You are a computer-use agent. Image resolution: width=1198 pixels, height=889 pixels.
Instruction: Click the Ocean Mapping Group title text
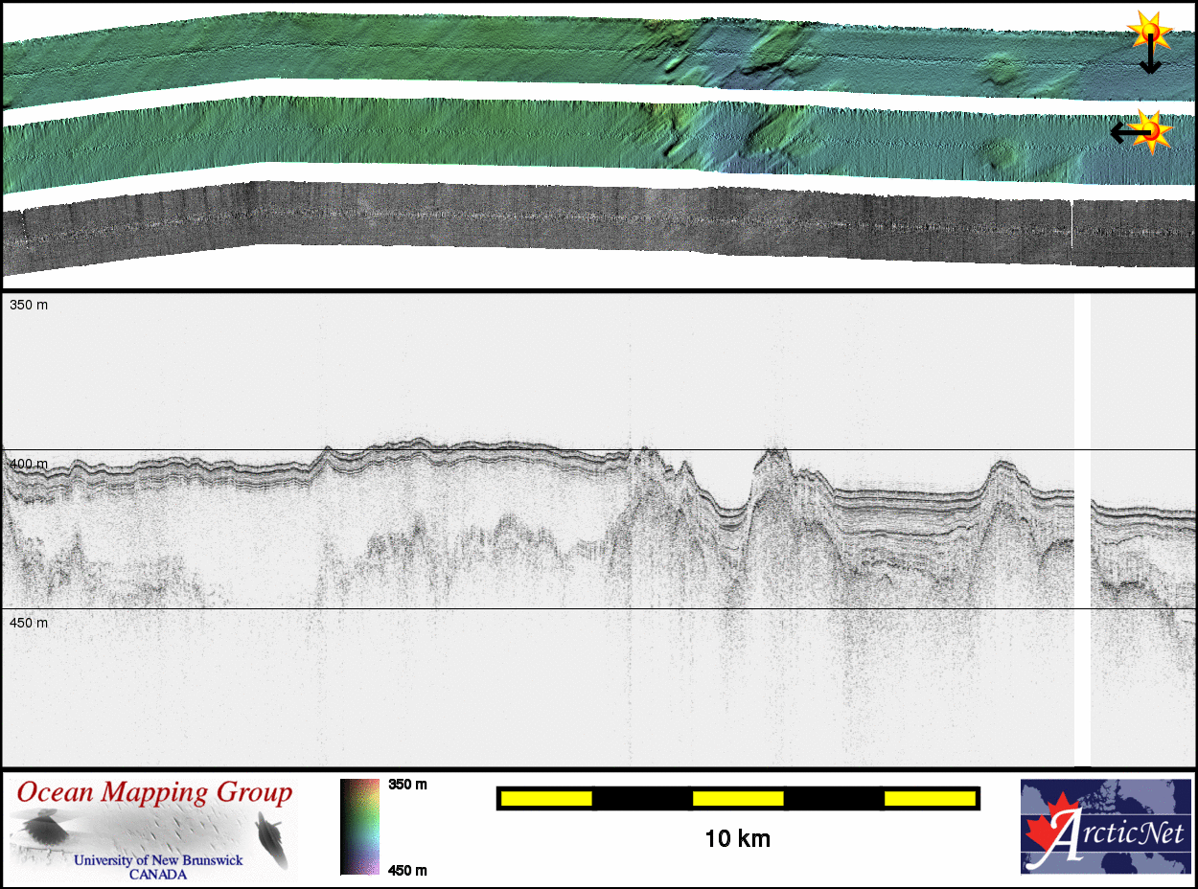pos(154,793)
